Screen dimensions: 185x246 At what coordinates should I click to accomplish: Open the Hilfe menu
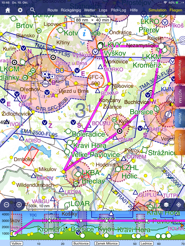[134, 10]
